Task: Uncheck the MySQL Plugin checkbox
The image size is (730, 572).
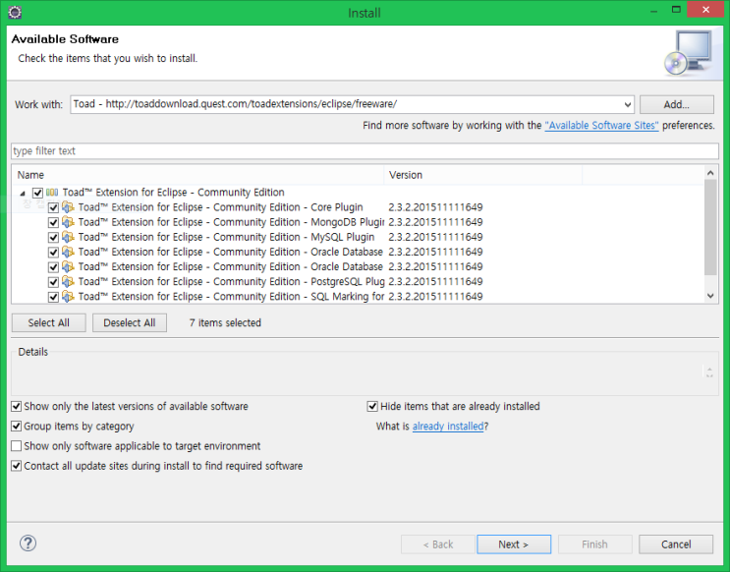Action: pos(53,238)
